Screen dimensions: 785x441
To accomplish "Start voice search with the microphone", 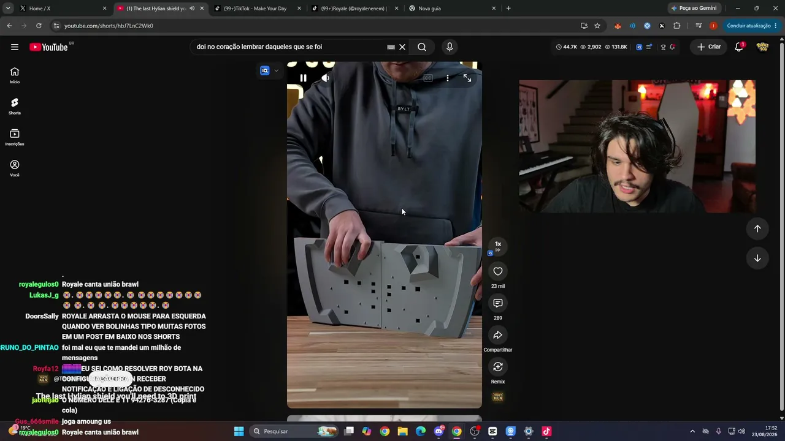I will coord(450,47).
